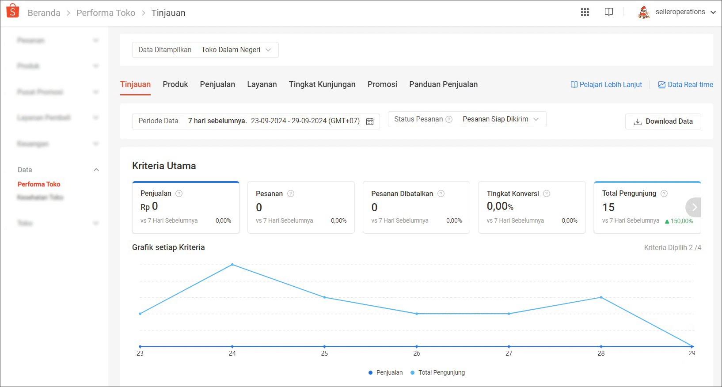Click the Shopee logo icon

point(13,11)
